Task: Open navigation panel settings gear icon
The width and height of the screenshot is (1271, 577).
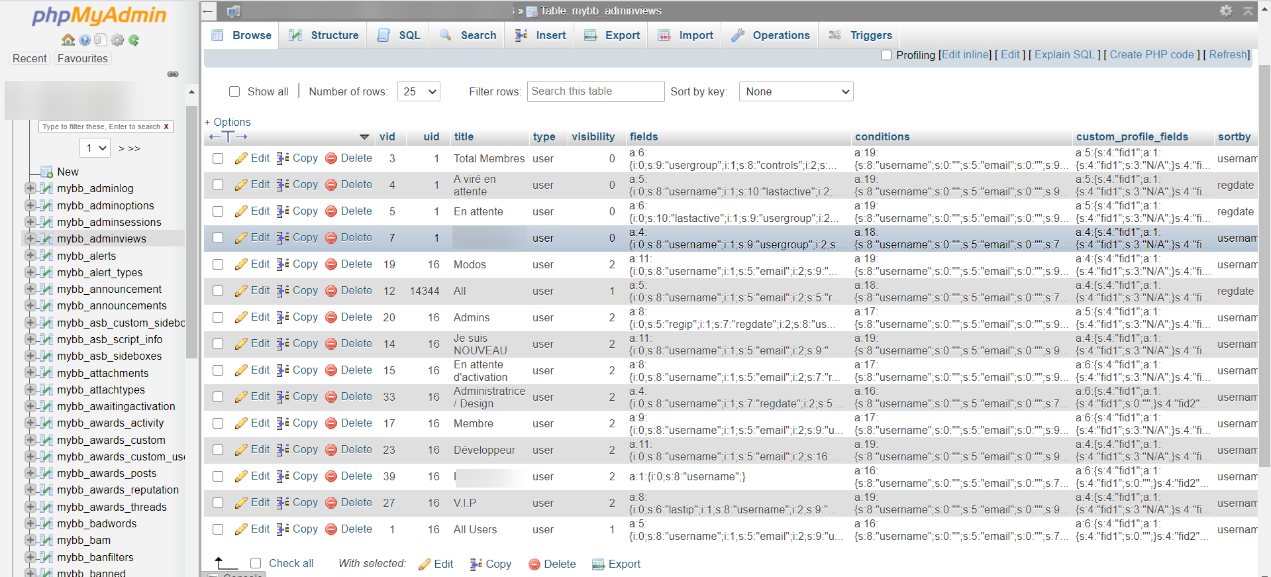Action: (118, 40)
